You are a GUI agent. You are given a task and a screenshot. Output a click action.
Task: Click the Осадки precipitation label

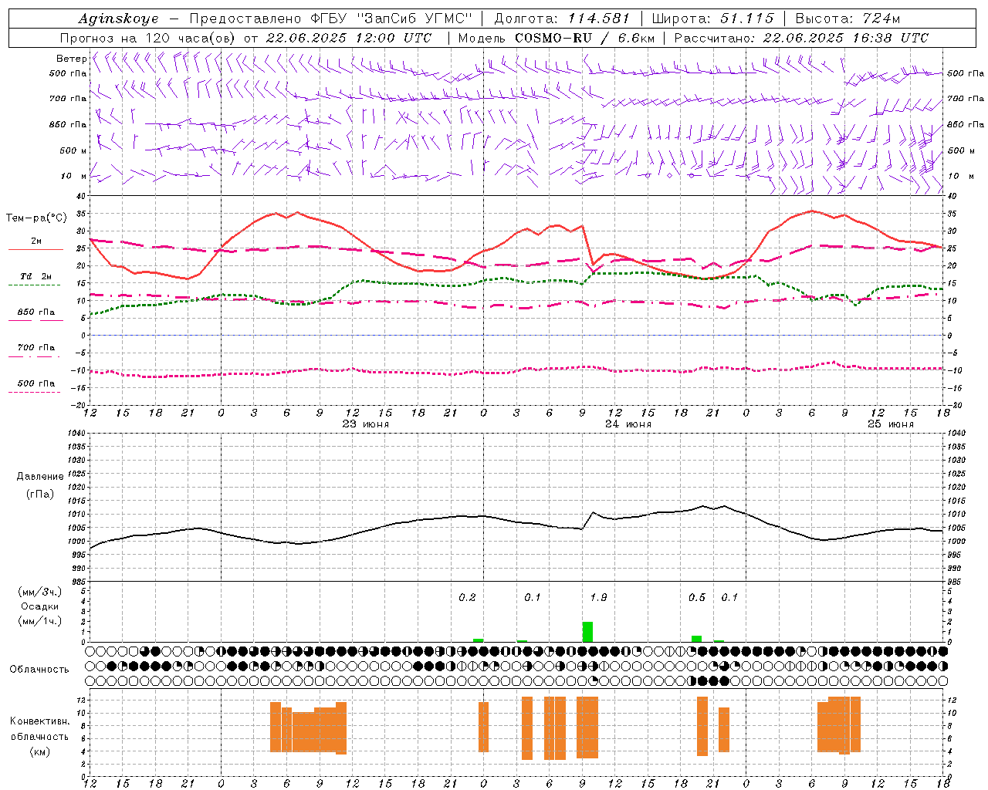[x=39, y=606]
